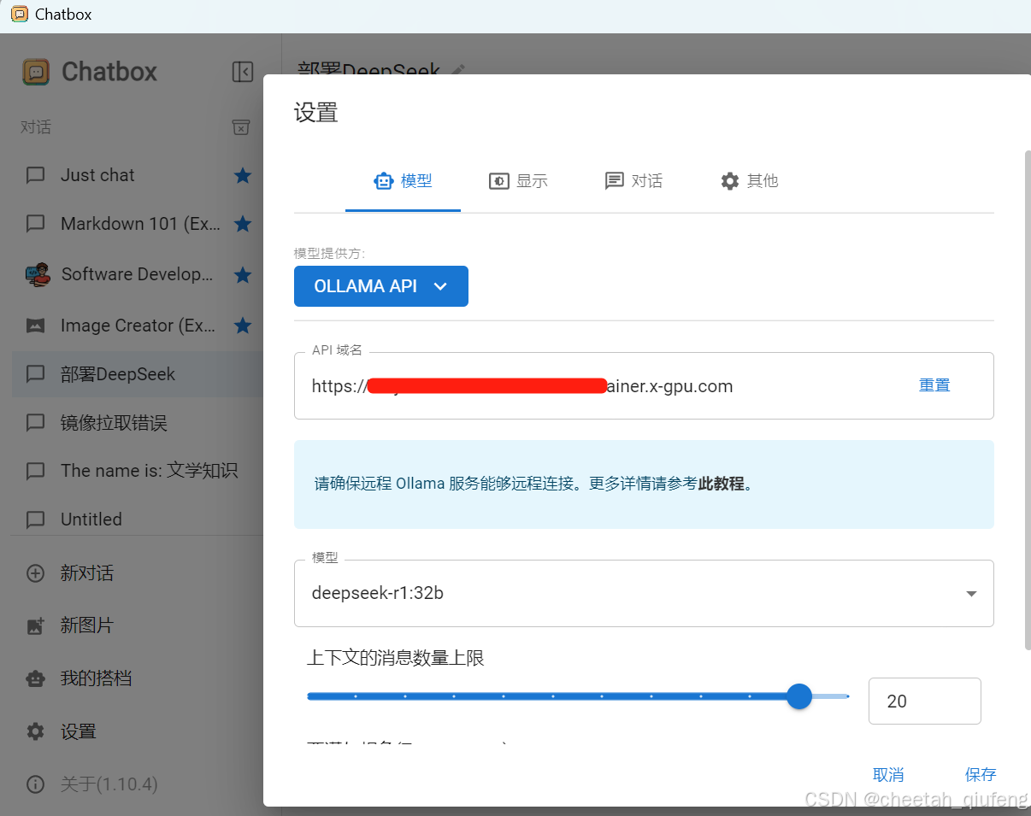Screen dimensions: 1031x816
Task: Click the context message limit slider handle
Action: point(799,696)
